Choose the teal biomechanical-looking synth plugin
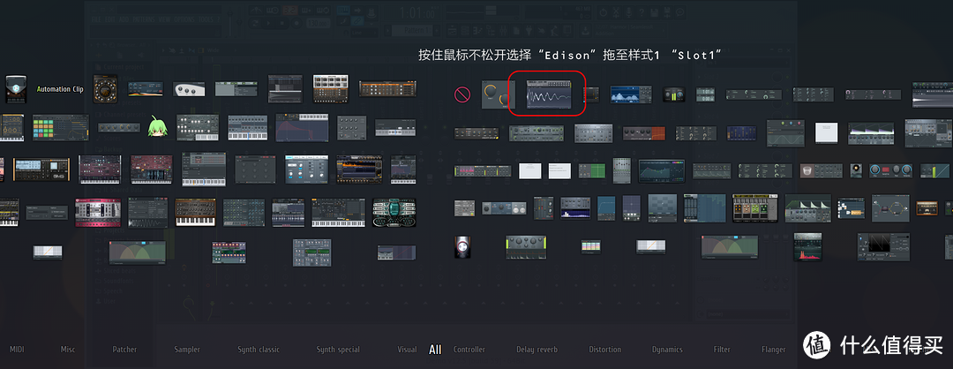 [394, 213]
